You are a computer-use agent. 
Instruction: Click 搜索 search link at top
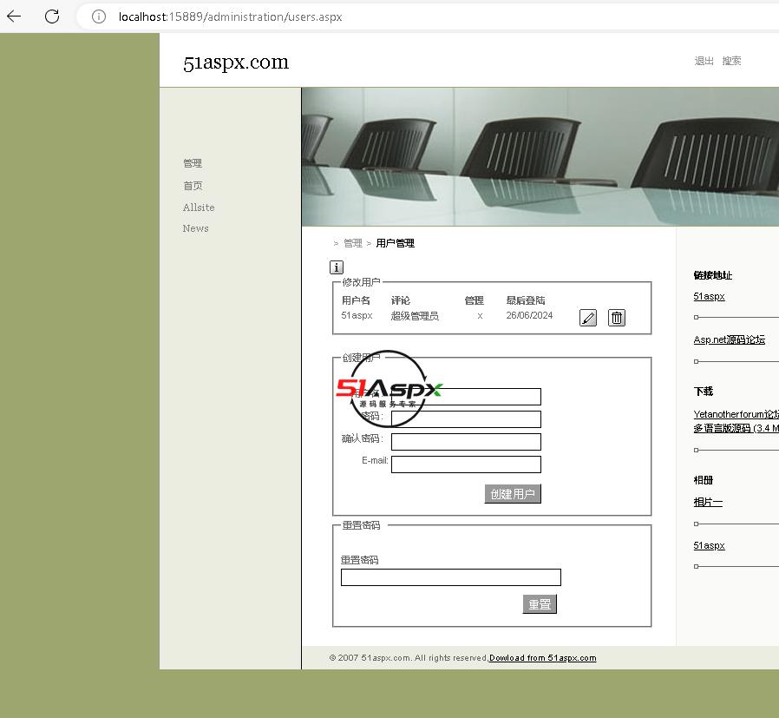click(x=731, y=61)
